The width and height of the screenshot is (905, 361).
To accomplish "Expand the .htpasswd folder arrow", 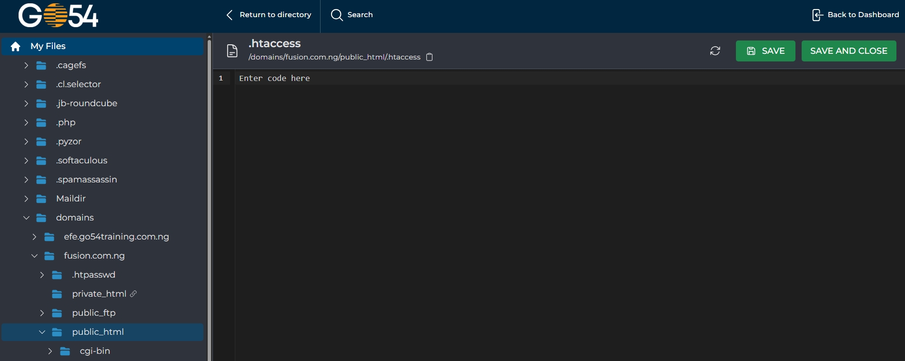I will [x=42, y=275].
